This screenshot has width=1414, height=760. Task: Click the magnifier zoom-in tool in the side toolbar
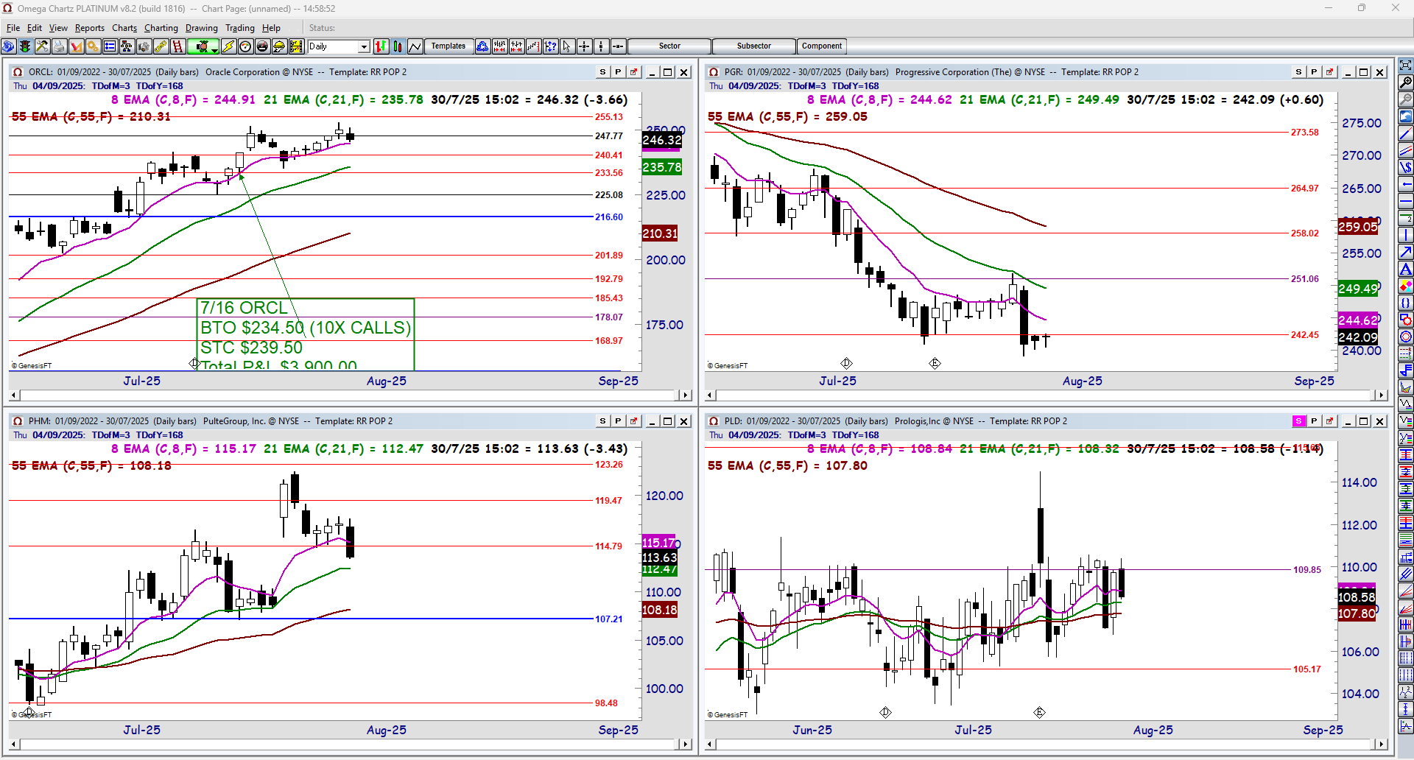click(1406, 82)
